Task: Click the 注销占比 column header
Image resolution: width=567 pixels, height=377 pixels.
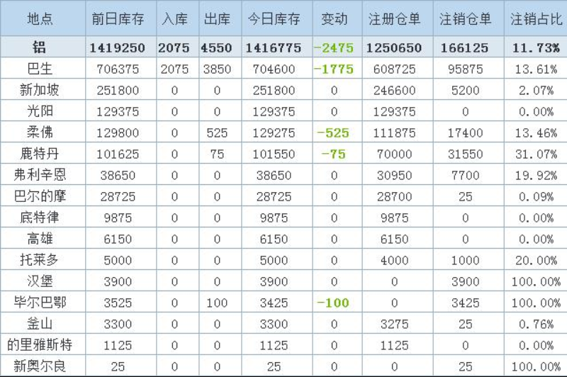Action: 534,19
